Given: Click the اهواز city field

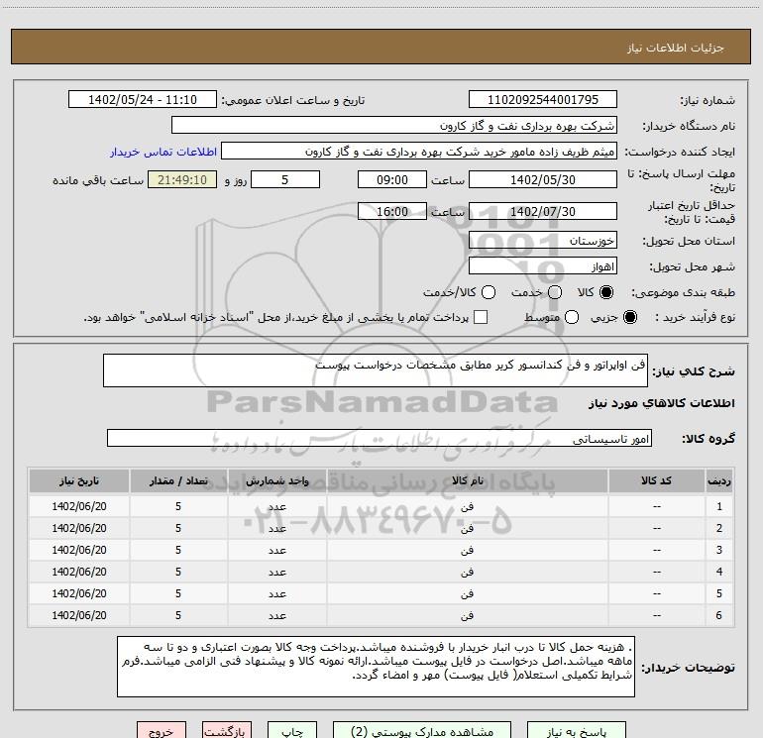Looking at the screenshot, I should [543, 265].
